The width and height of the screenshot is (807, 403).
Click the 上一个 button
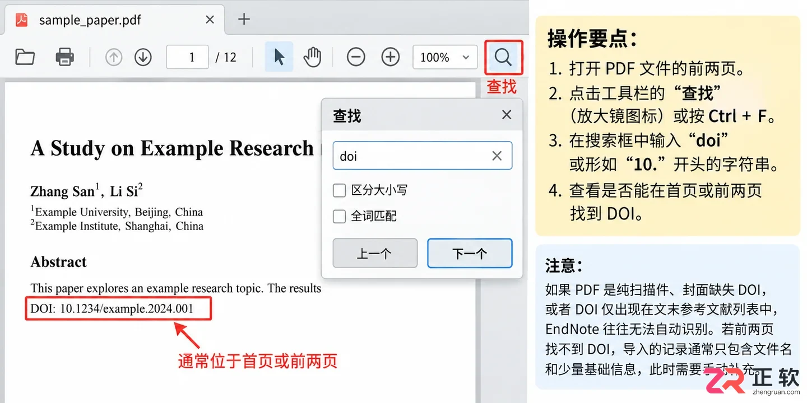tap(375, 253)
